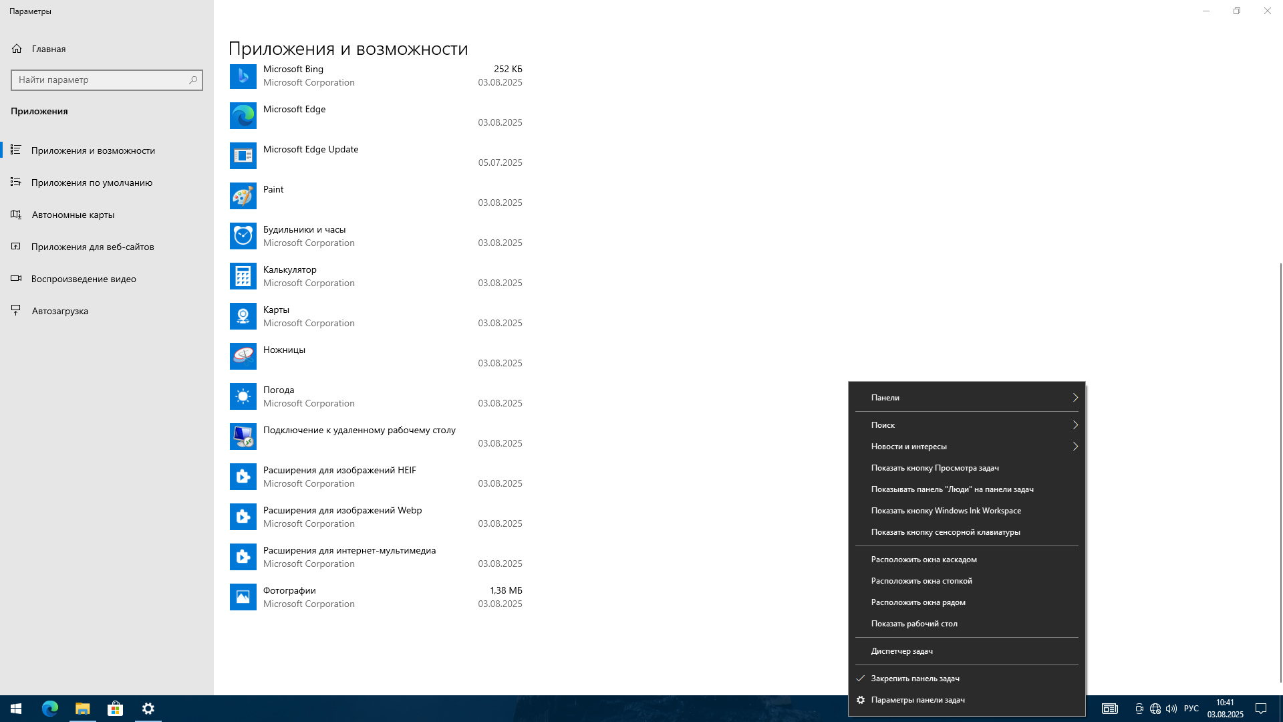This screenshot has height=722, width=1283.
Task: Toggle Показывать панель "Люди" на панели задач
Action: (x=966, y=489)
